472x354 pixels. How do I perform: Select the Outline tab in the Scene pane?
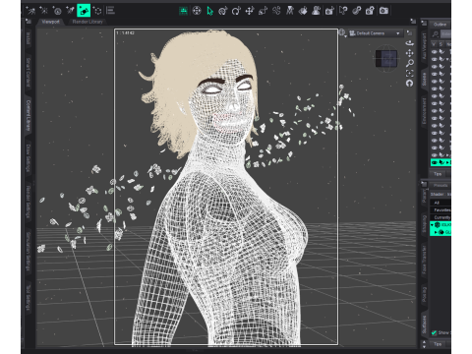[x=440, y=25]
